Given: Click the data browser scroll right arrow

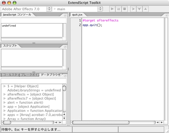Looking at the screenshot, I should tap(60, 122).
